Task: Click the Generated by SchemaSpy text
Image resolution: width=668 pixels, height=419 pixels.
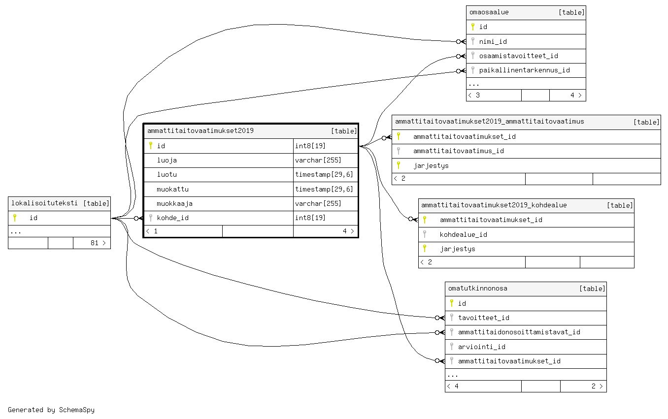Action: pos(51,410)
